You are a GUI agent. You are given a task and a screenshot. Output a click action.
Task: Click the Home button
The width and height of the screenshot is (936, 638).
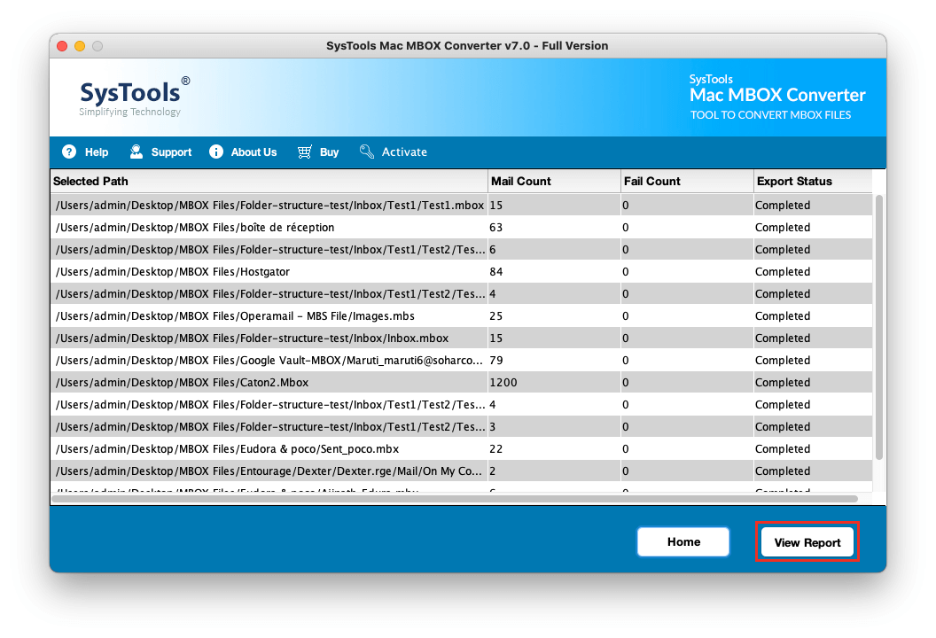pyautogui.click(x=683, y=542)
